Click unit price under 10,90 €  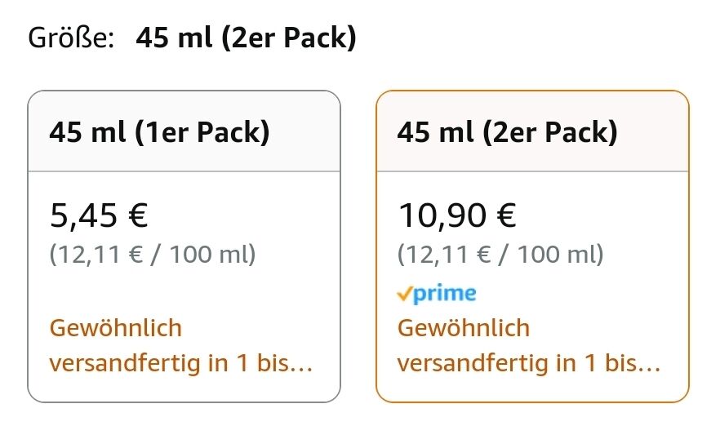pos(500,255)
